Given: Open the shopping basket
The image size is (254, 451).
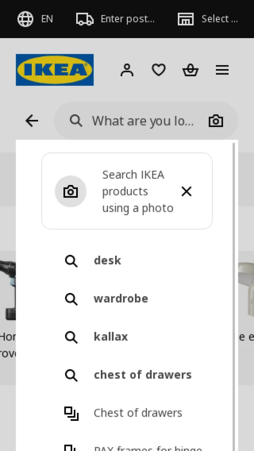Looking at the screenshot, I should tap(190, 70).
